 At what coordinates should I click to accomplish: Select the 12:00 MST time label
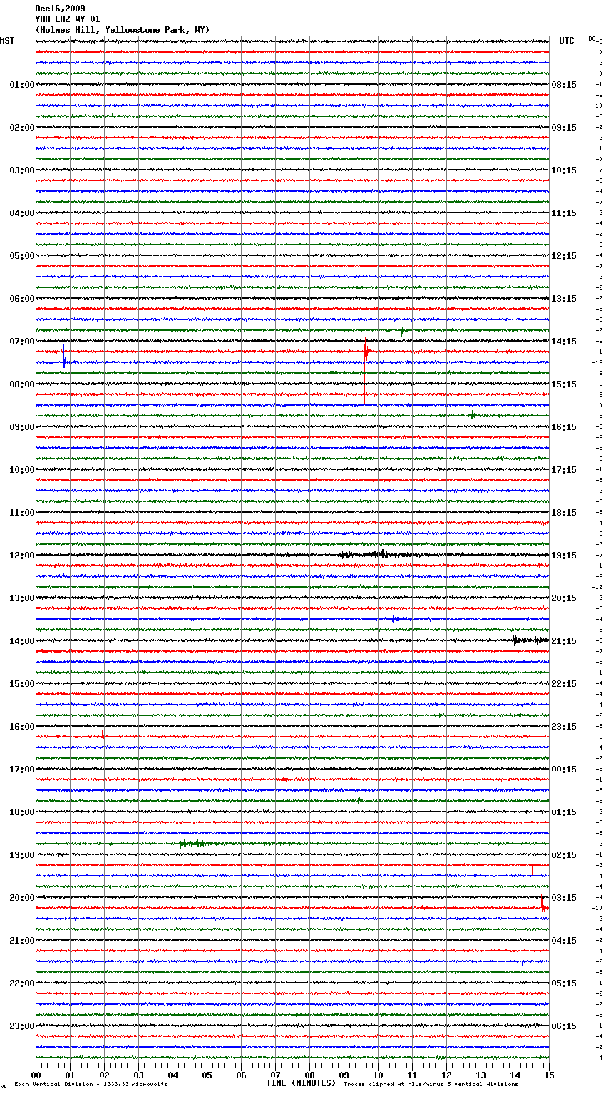coord(22,556)
